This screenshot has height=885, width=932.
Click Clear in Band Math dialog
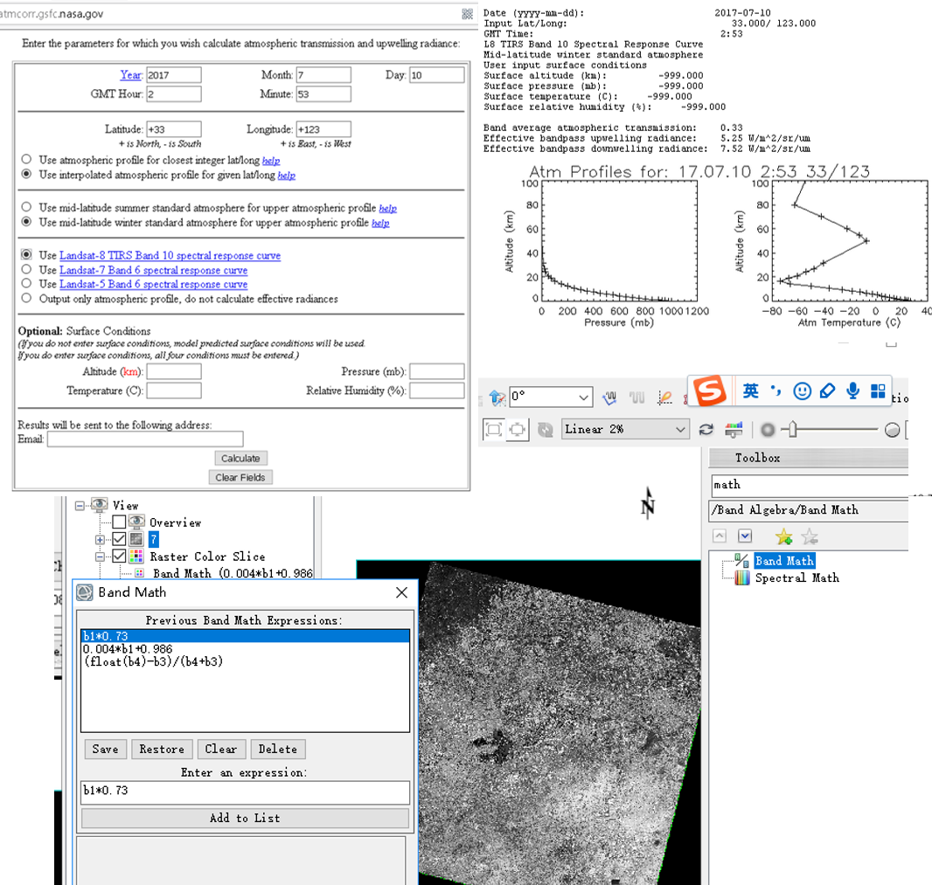[x=221, y=749]
